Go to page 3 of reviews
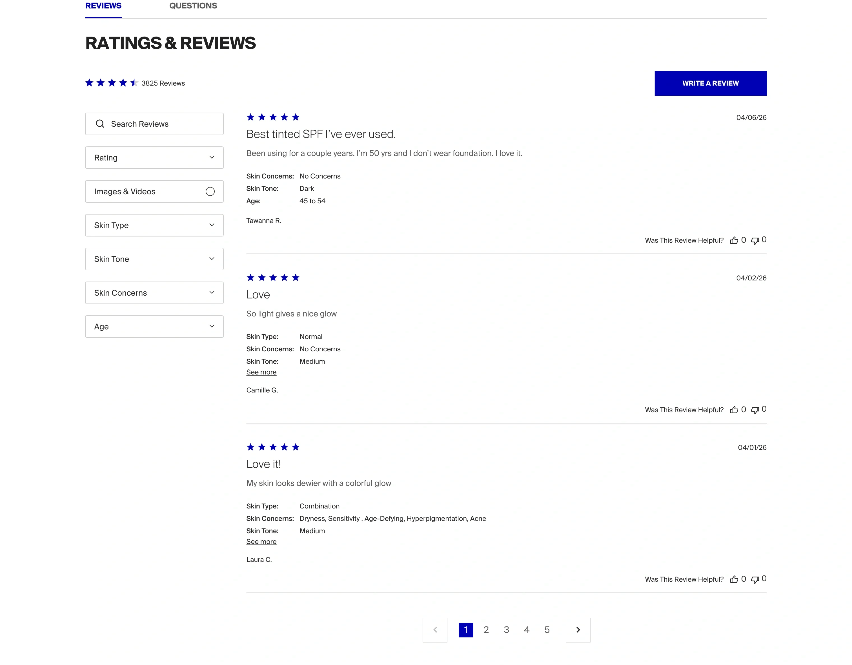 coord(506,630)
